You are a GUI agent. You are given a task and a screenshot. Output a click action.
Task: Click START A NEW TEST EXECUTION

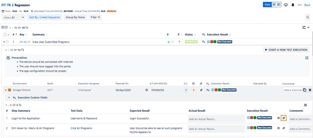coord(286,50)
